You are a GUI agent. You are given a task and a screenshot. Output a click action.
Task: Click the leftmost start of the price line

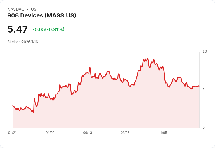tap(13, 105)
